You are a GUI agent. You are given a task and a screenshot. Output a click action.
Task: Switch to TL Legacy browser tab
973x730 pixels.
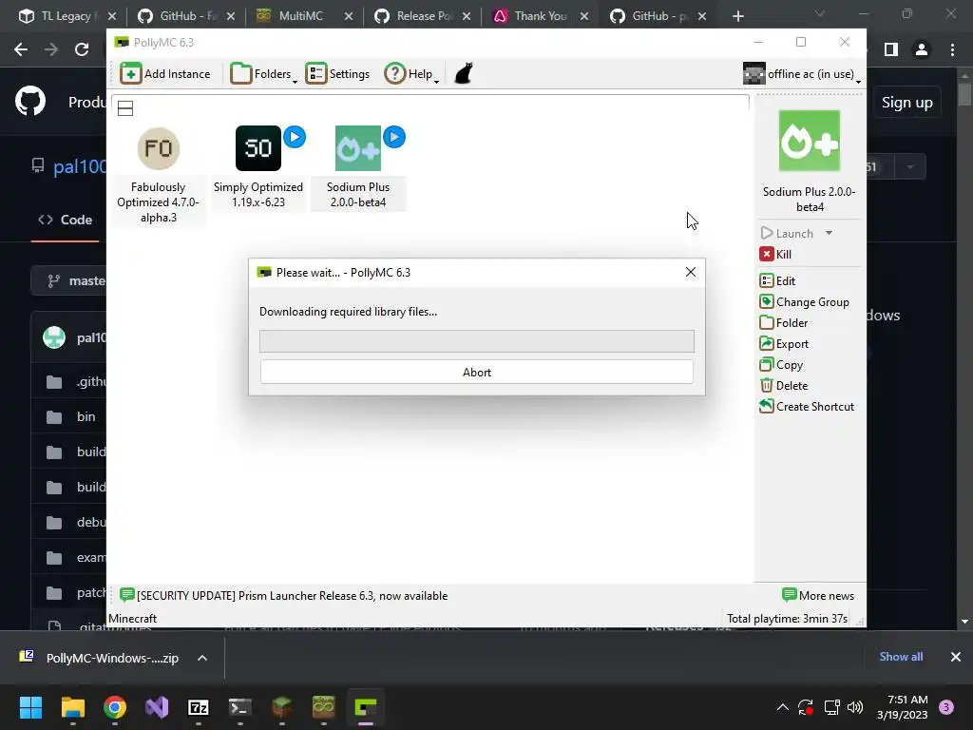coord(60,16)
